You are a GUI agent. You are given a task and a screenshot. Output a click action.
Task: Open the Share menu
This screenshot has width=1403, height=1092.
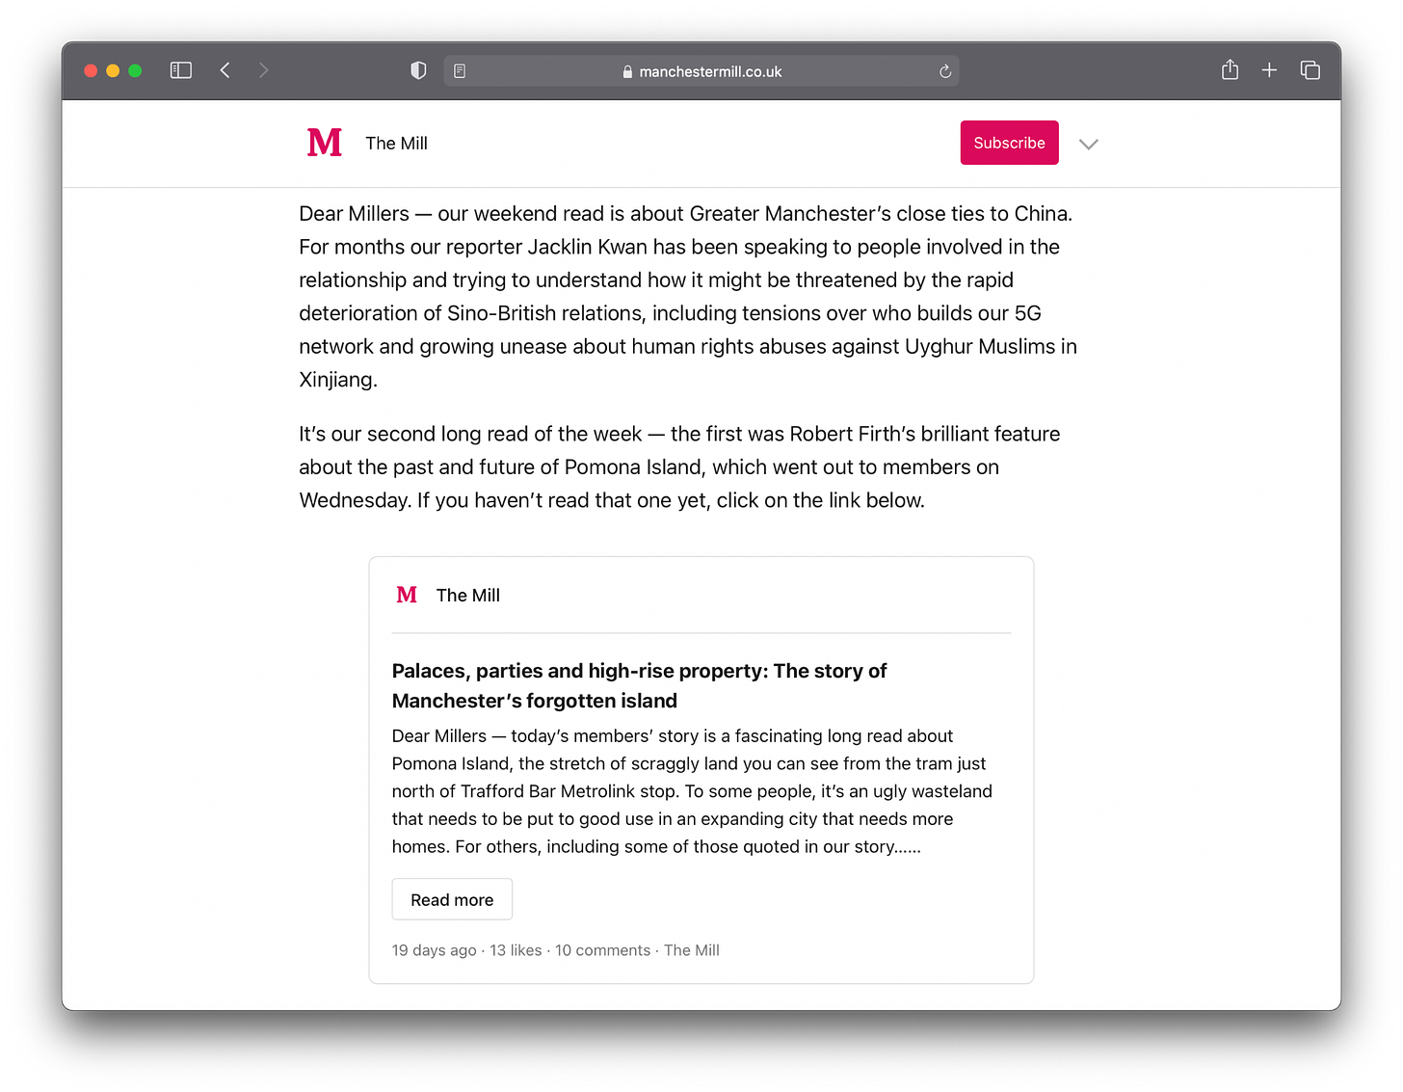click(1230, 69)
